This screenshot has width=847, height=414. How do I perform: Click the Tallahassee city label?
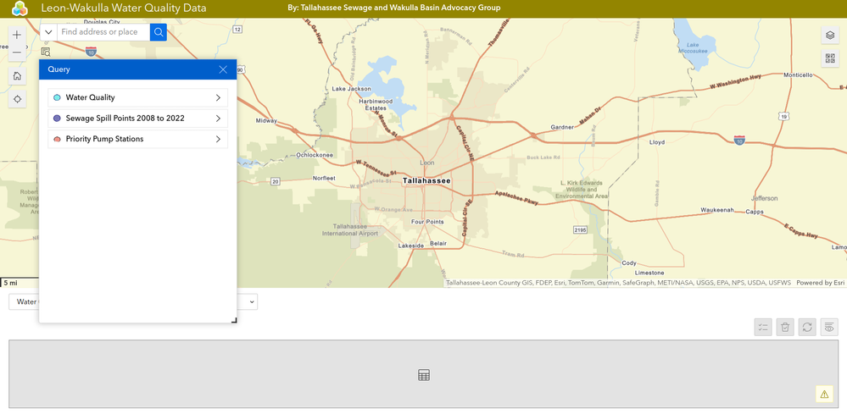tap(426, 181)
